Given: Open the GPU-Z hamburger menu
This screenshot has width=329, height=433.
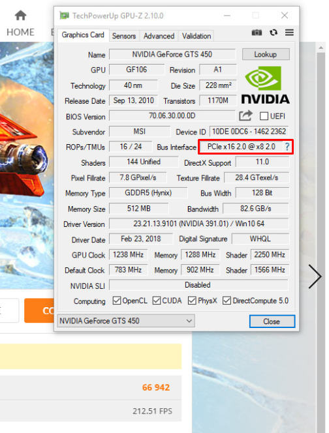Looking at the screenshot, I should pos(289,33).
